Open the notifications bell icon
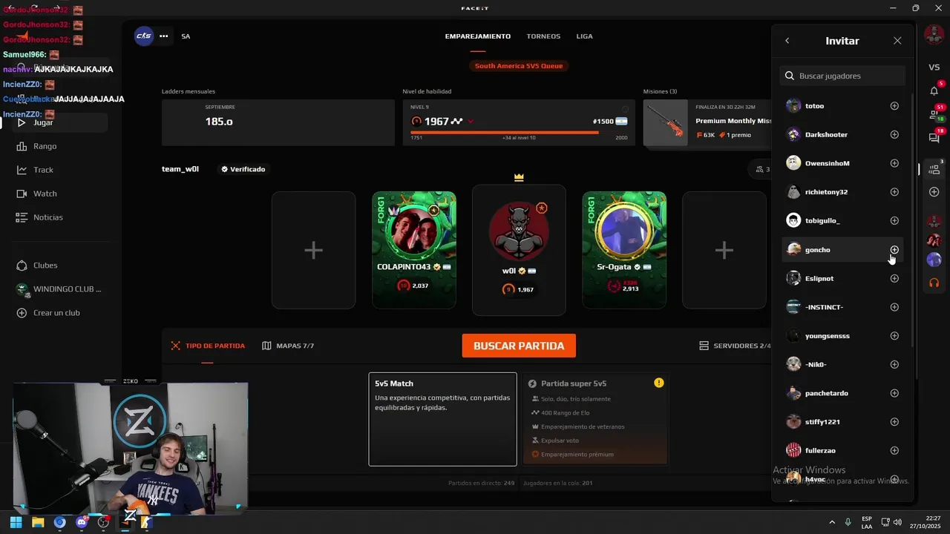The image size is (950, 534). point(934,90)
